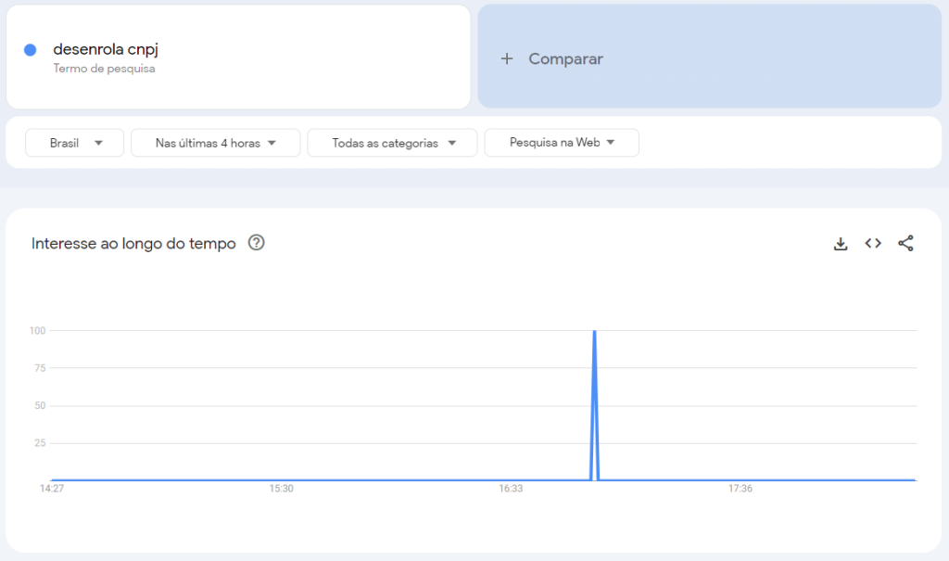Click the 100 value axis label
Screen dimensions: 949x561
click(37, 331)
